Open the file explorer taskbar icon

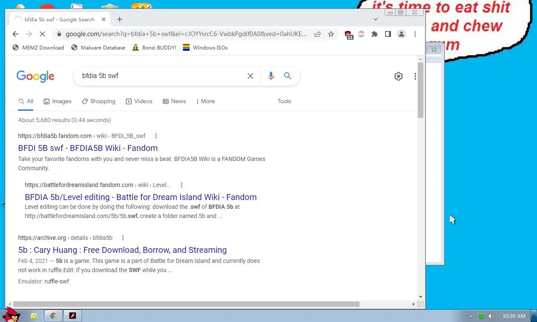(x=34, y=316)
